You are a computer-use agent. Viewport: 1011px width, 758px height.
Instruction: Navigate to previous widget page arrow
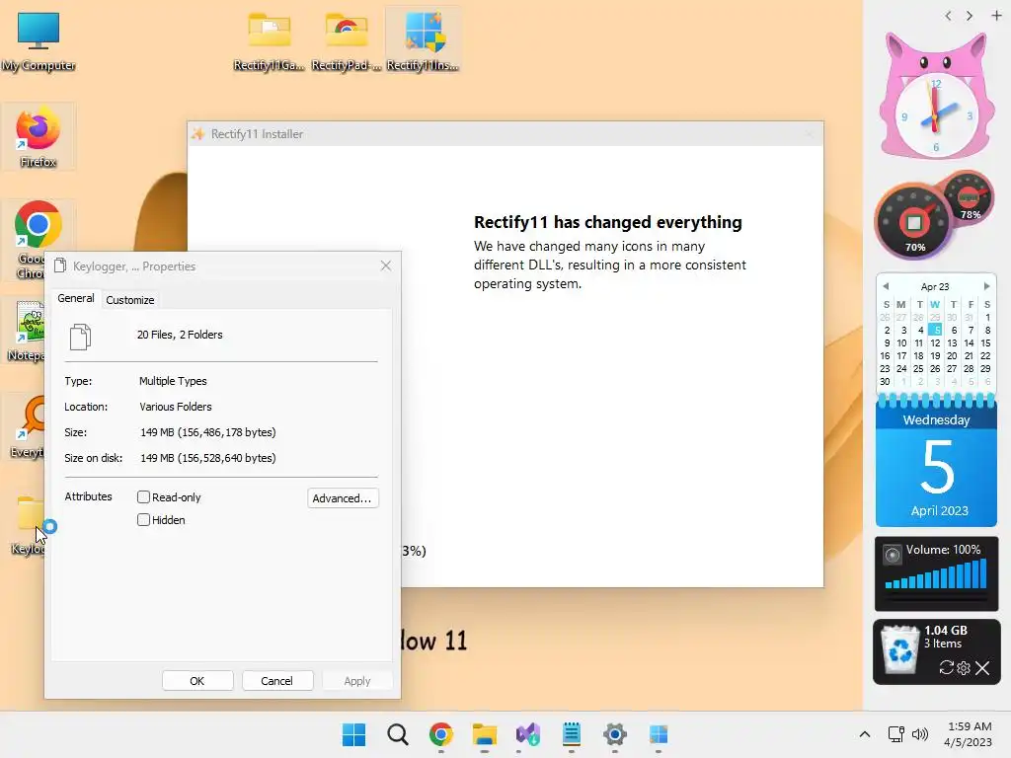click(948, 16)
